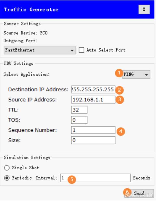Viewport: 156px width, 201px height.
Task: Click orange step marker number 4
Action: click(x=120, y=131)
